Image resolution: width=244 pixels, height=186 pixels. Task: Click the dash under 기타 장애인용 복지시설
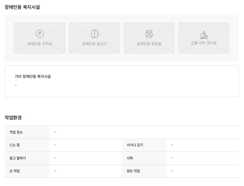click(x=16, y=85)
